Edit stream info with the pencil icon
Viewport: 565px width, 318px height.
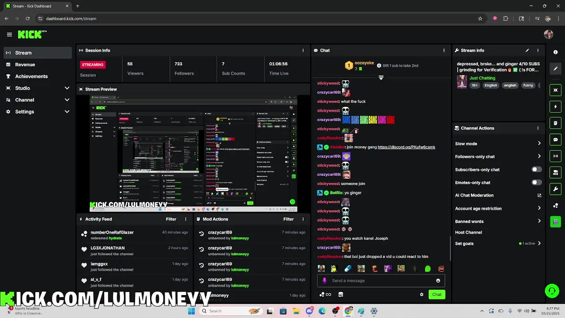point(527,50)
